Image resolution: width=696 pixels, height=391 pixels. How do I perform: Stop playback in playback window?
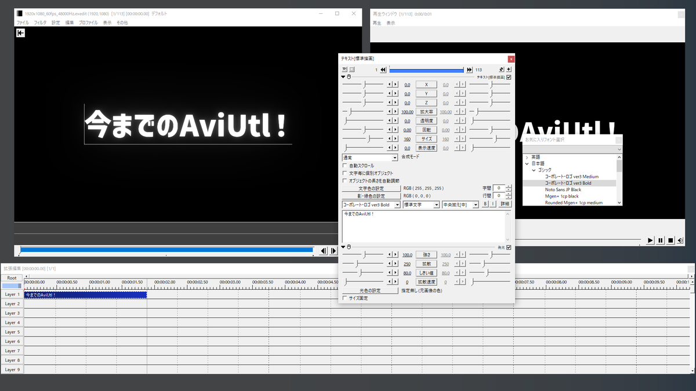point(670,240)
